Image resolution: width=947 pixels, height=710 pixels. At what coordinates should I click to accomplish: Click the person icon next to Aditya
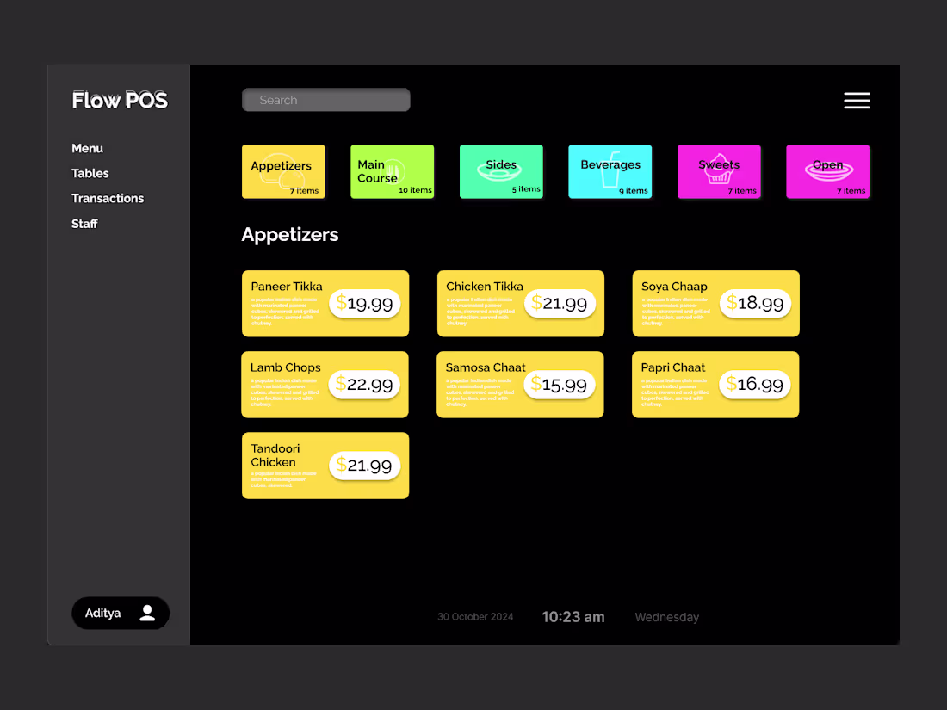pos(146,613)
